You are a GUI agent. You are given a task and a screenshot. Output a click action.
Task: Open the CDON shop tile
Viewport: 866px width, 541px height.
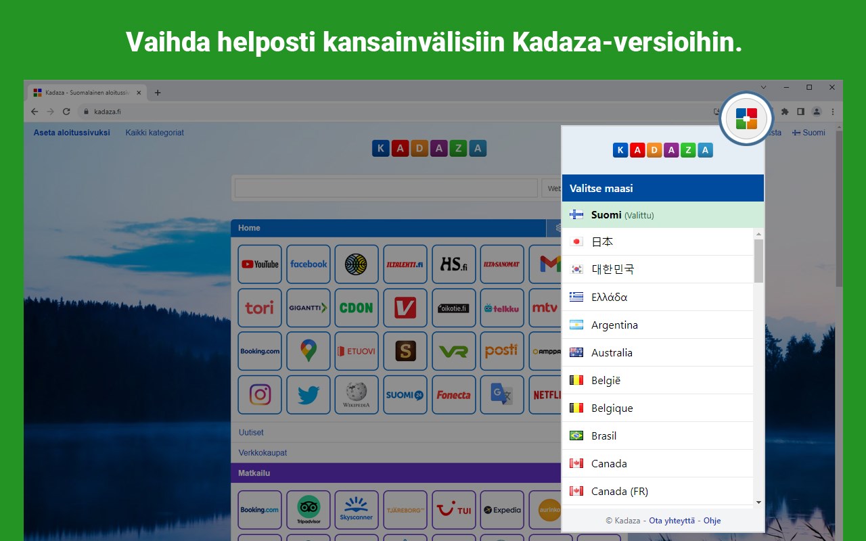coord(357,308)
